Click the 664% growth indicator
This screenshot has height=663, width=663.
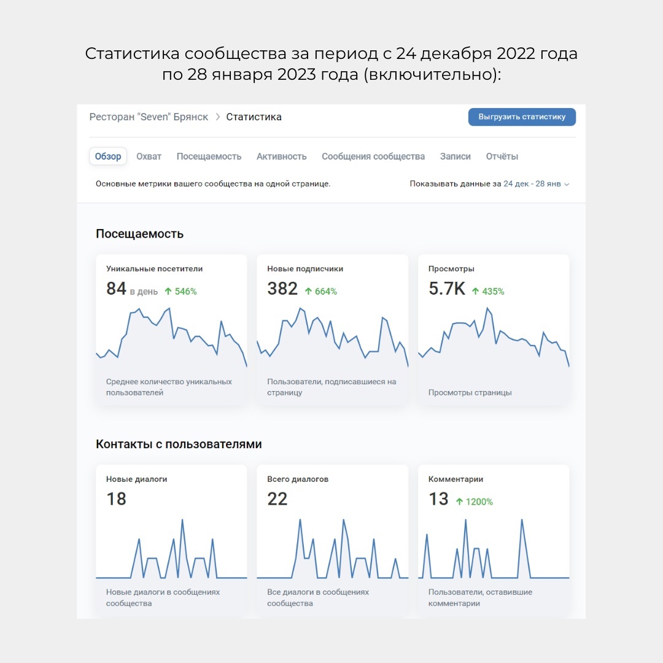pyautogui.click(x=321, y=292)
